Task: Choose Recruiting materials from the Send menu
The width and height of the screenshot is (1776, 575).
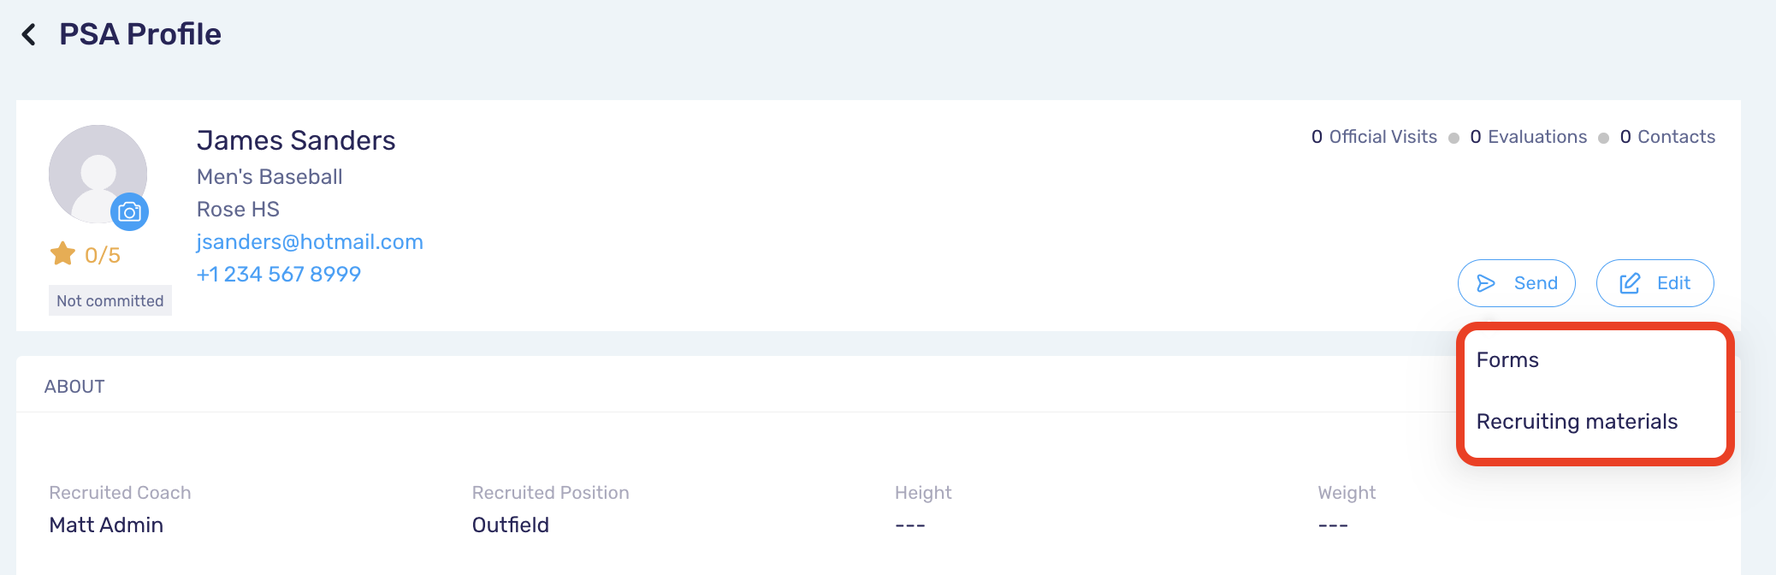Action: (1577, 422)
